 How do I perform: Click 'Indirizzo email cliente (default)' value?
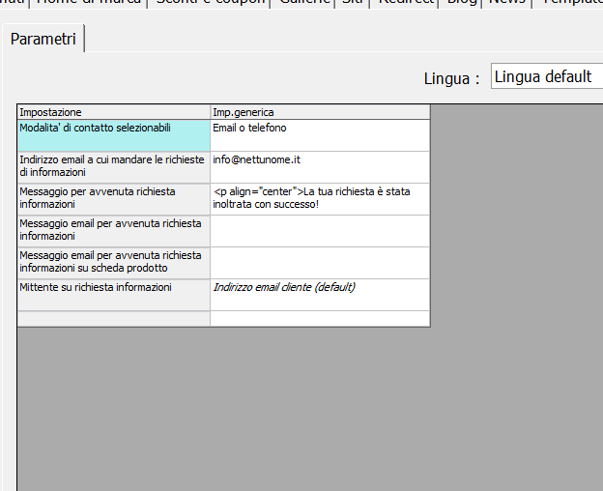[320, 295]
